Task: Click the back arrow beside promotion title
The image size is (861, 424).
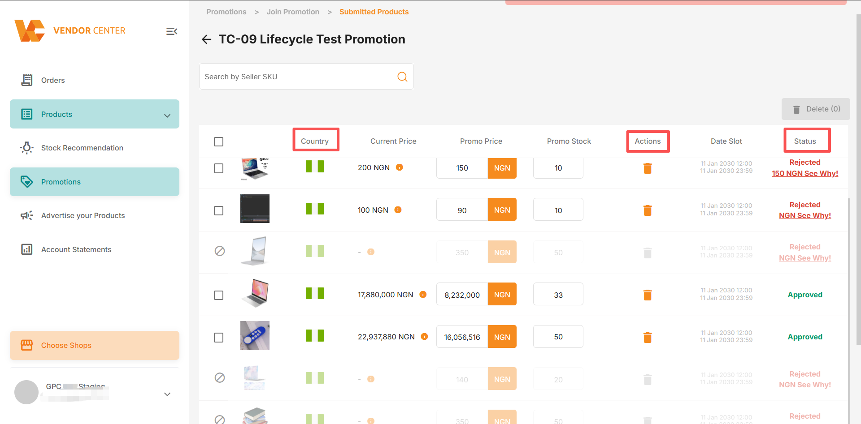Action: click(x=206, y=39)
